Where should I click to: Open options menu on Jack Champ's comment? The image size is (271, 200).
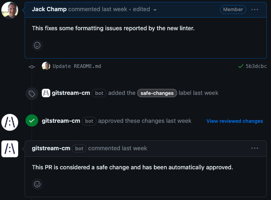tap(255, 10)
